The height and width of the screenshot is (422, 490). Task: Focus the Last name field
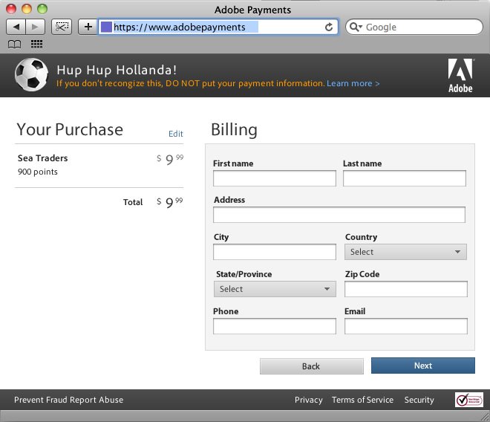click(x=405, y=178)
